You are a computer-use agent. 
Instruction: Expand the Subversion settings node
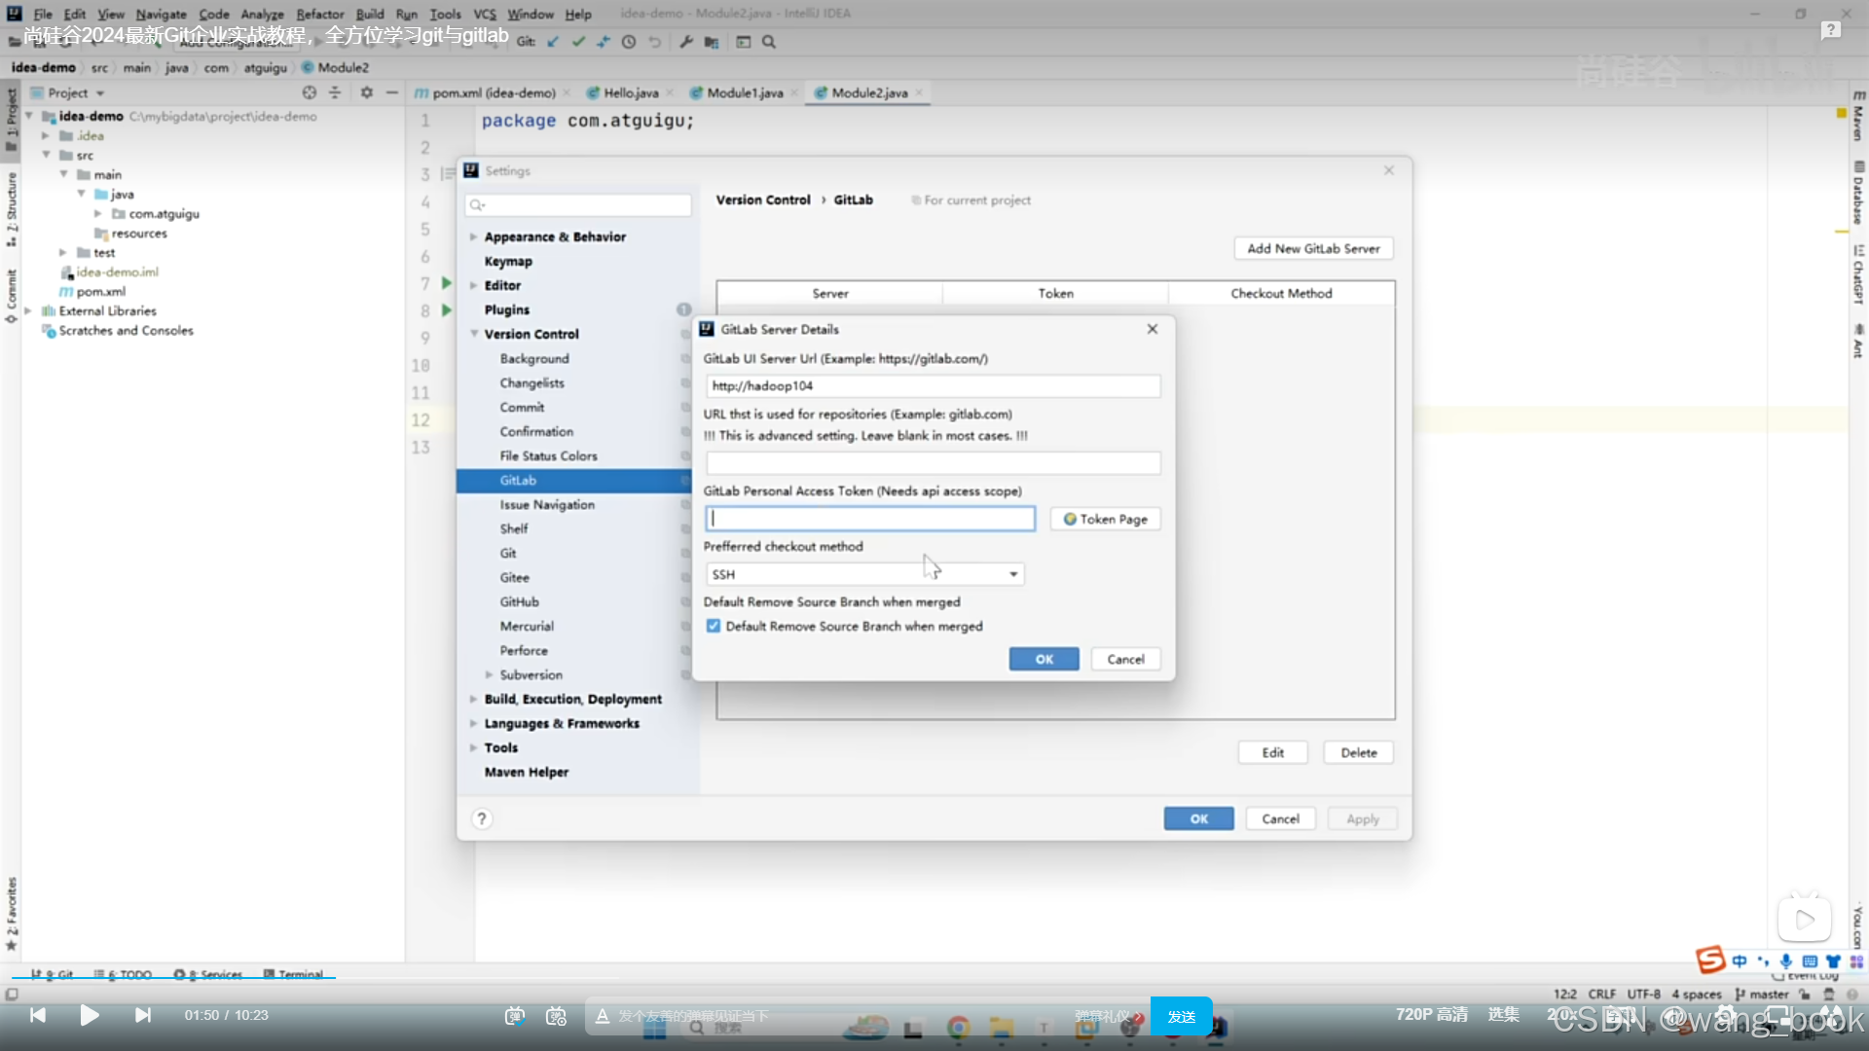click(489, 674)
